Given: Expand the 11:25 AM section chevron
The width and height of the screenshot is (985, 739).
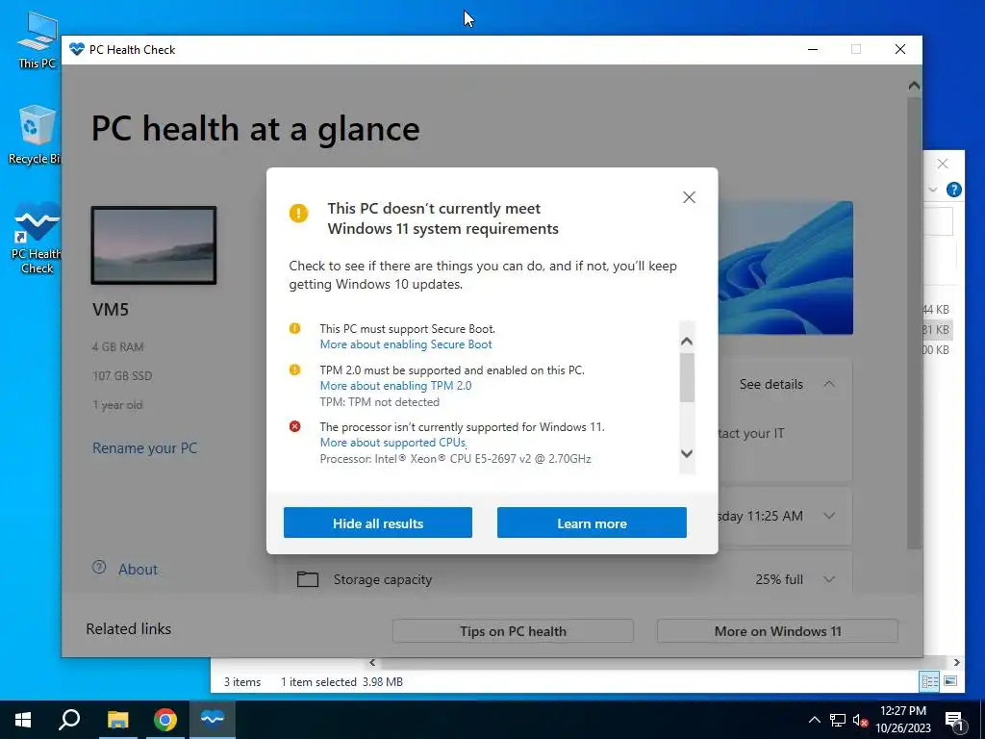Looking at the screenshot, I should pos(829,516).
